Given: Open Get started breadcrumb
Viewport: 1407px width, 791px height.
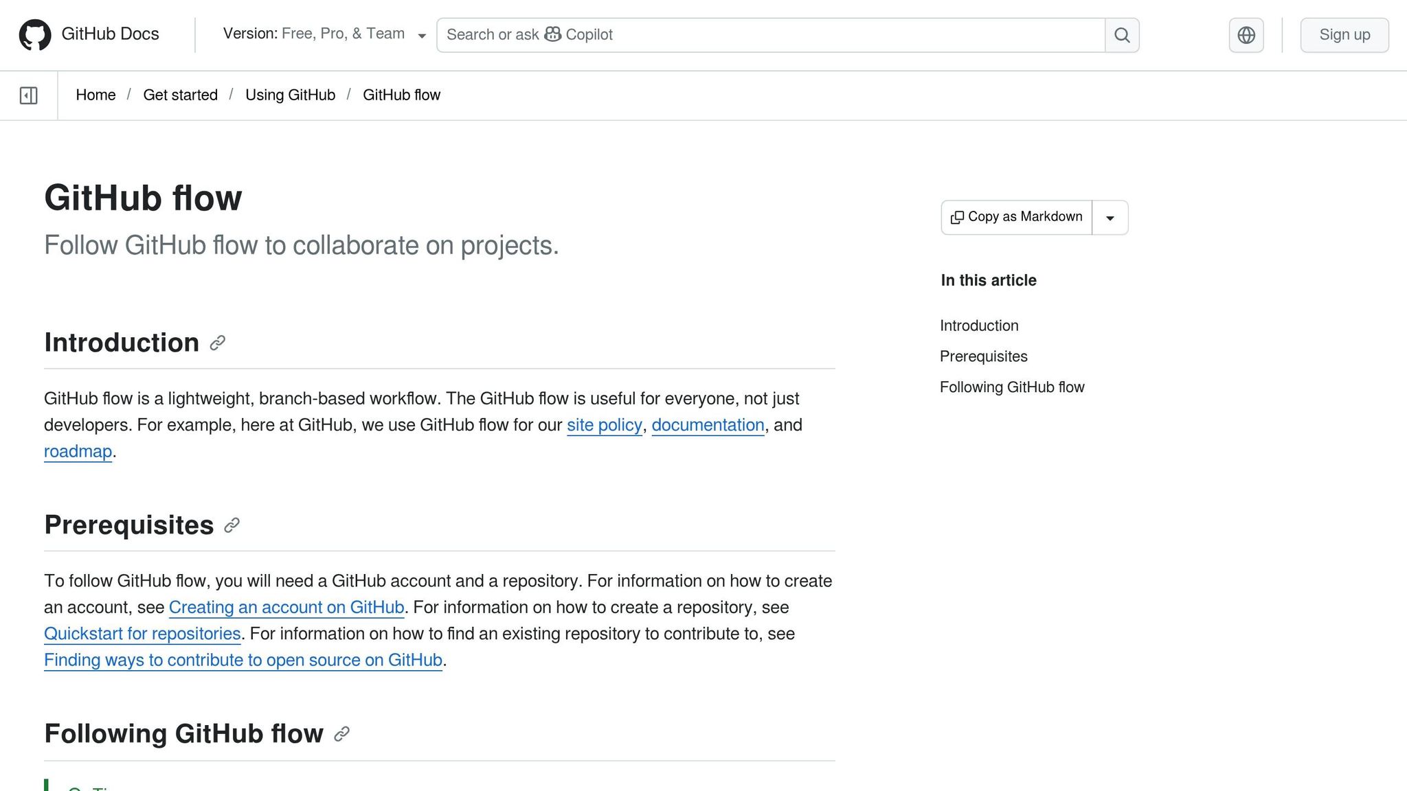Looking at the screenshot, I should pyautogui.click(x=180, y=95).
